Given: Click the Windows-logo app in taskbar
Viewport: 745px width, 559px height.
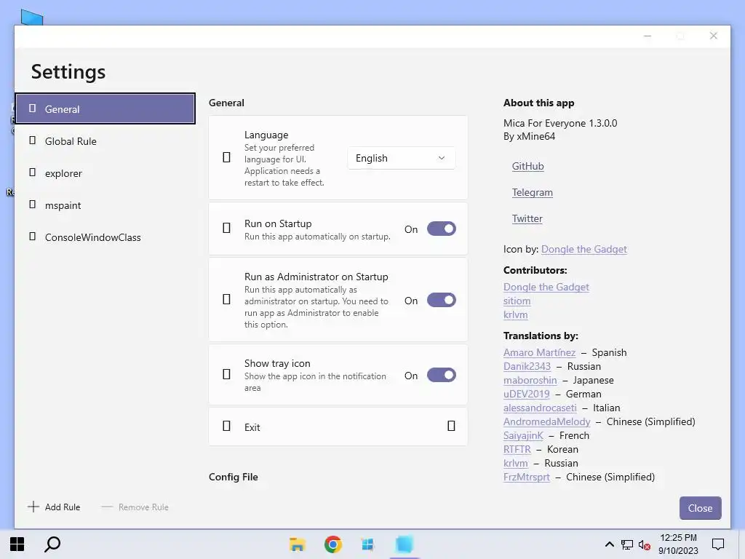Looking at the screenshot, I should point(367,544).
